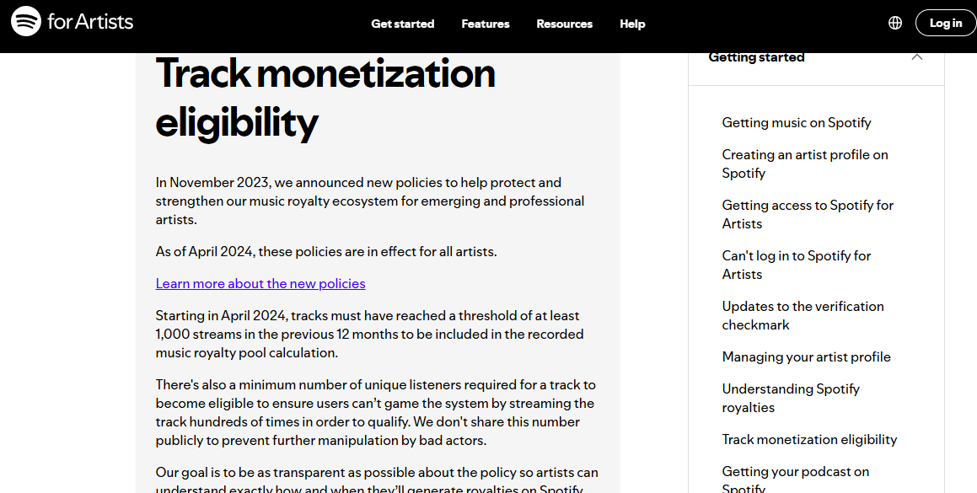Click paragraph starting 'Starting in April 2024'

[x=369, y=334]
